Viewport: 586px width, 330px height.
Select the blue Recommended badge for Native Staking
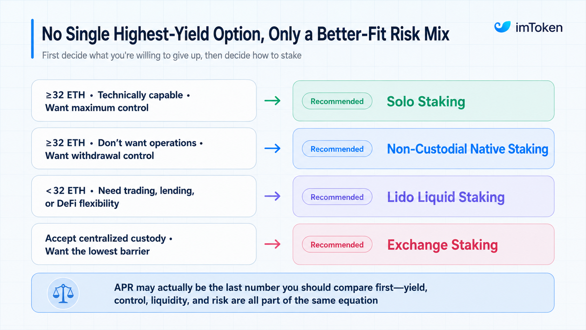tap(337, 149)
